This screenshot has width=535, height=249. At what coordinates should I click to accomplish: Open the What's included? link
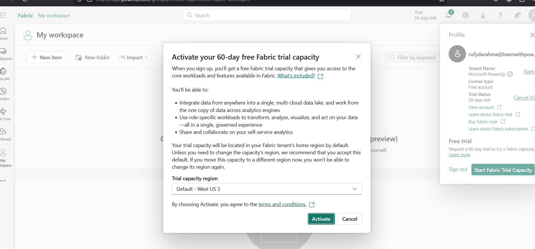pos(296,76)
